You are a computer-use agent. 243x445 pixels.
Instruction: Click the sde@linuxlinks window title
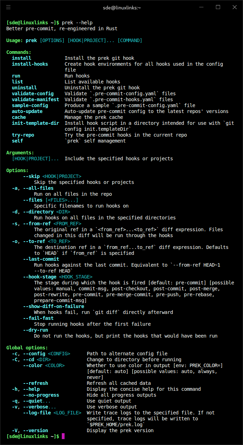click(x=121, y=7)
